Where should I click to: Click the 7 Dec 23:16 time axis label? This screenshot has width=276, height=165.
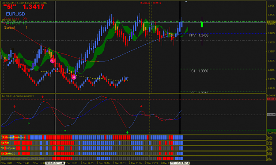(136, 163)
